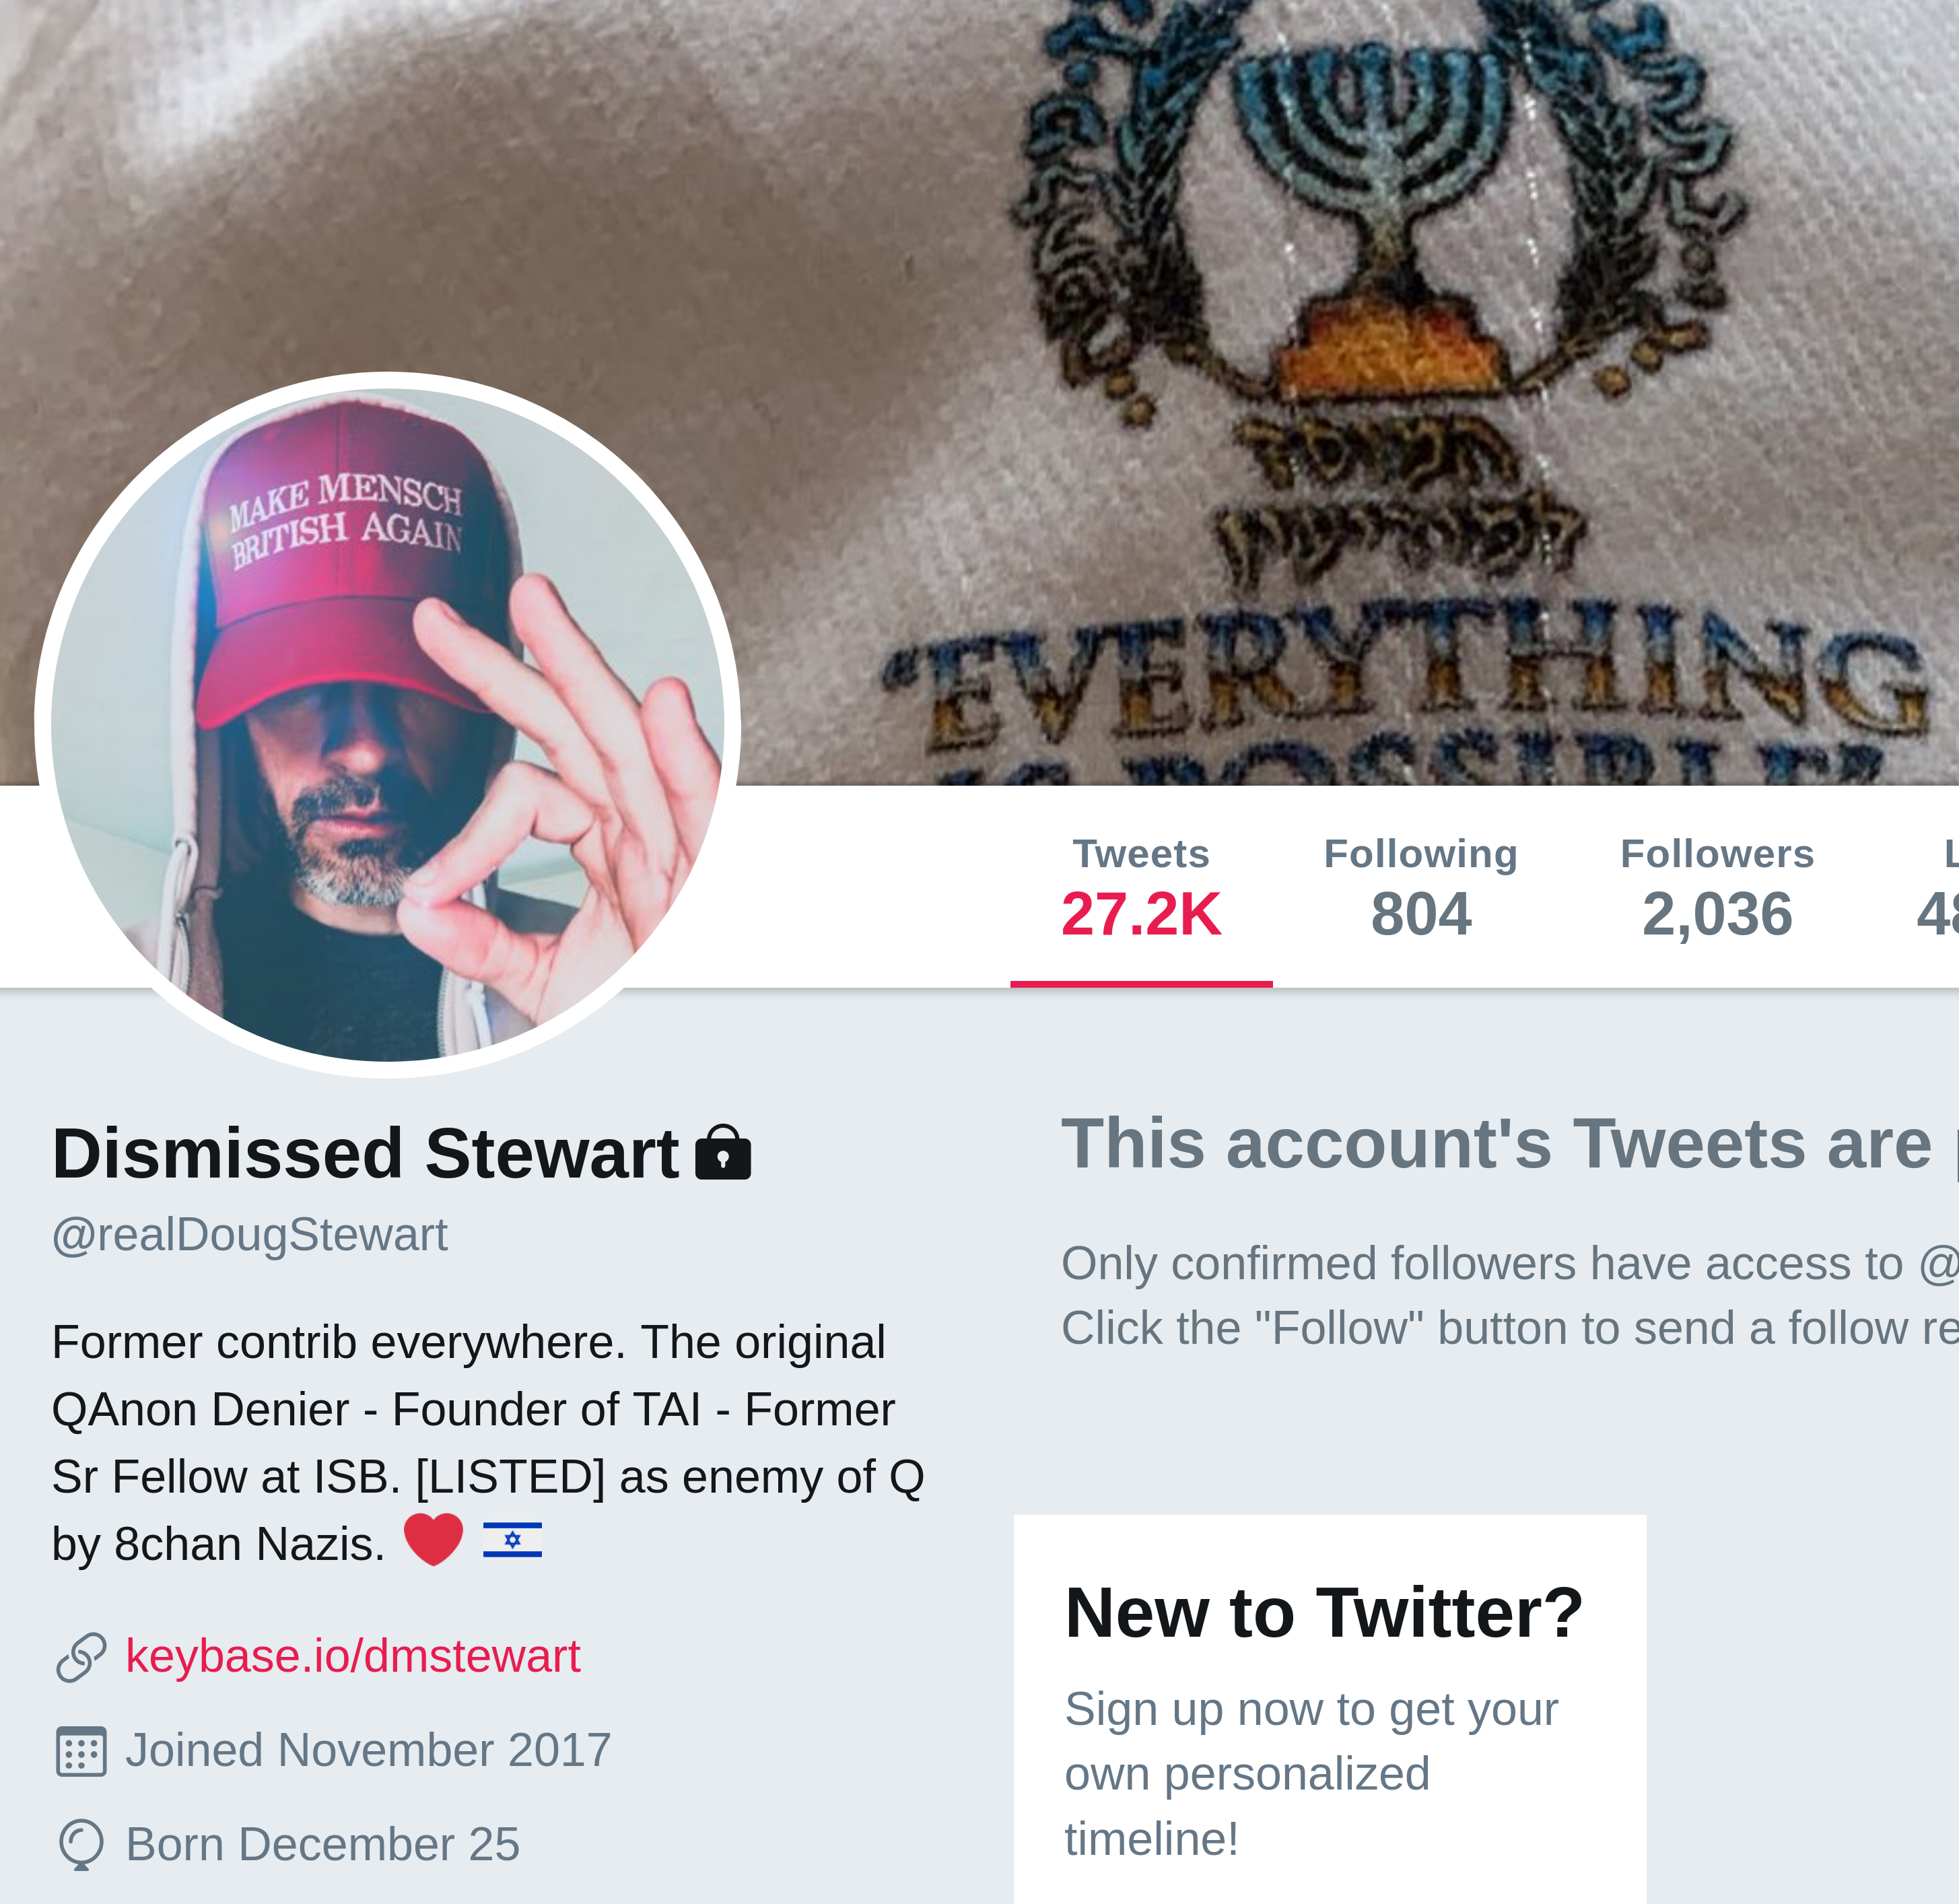Viewport: 1959px width, 1904px height.
Task: Click the link chain icon near keybase URL
Action: (81, 1657)
